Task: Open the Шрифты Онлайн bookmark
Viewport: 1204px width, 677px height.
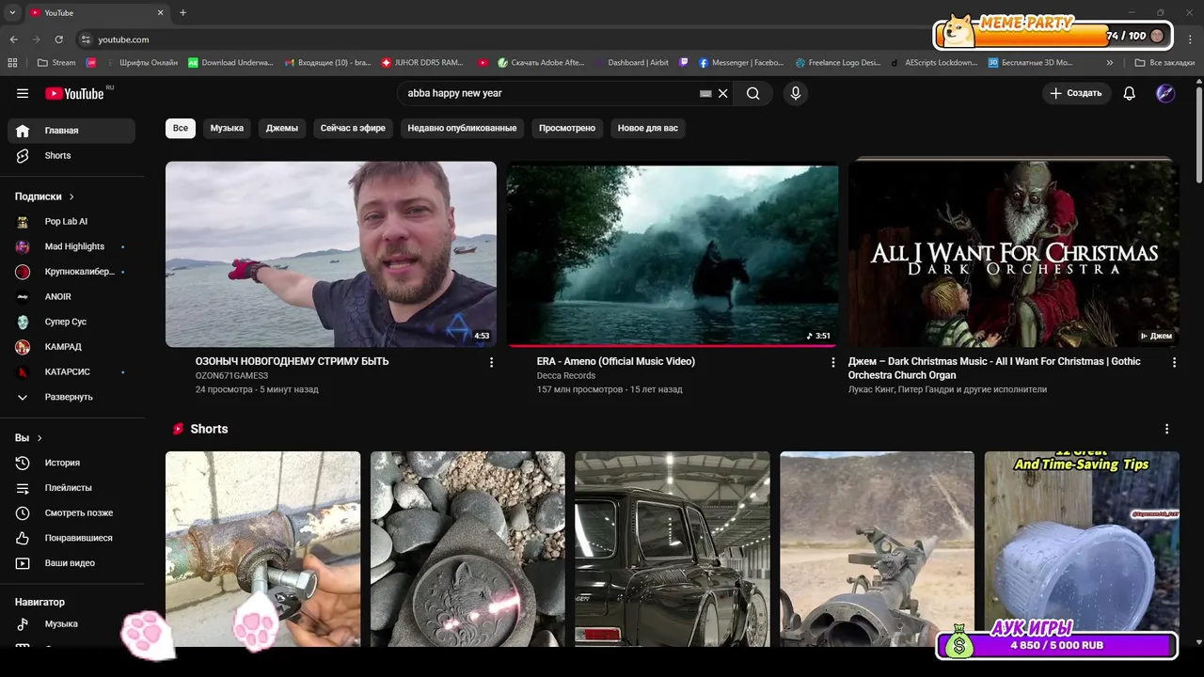Action: pyautogui.click(x=141, y=63)
